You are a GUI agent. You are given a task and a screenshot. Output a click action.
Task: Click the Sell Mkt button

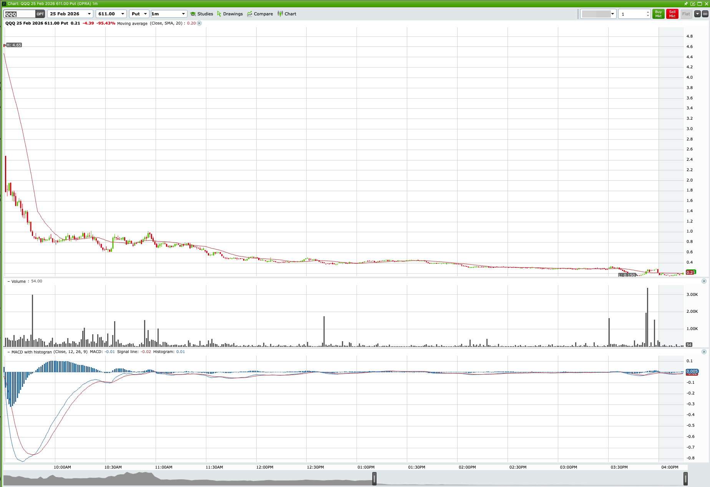coord(672,13)
